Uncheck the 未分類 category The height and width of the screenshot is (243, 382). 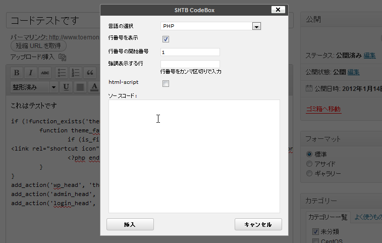pos(315,231)
